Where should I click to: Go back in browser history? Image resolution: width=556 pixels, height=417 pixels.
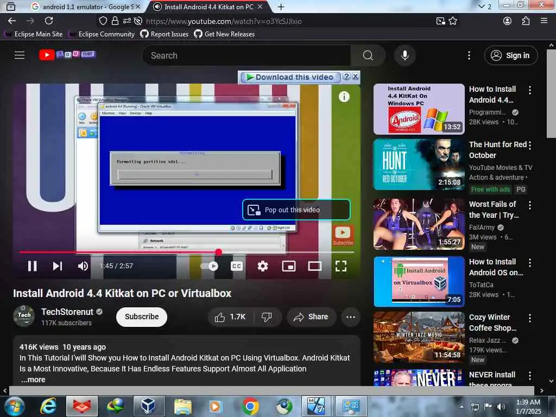12,21
